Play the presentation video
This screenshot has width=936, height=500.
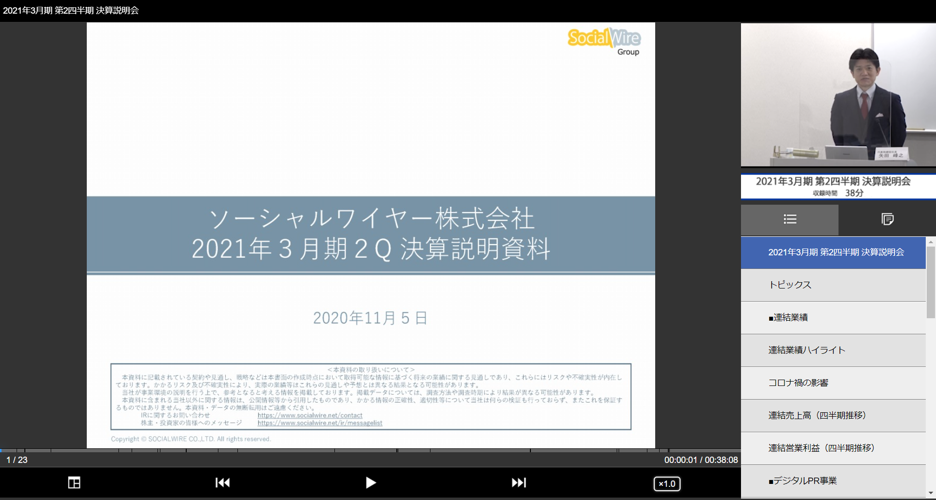tap(370, 482)
